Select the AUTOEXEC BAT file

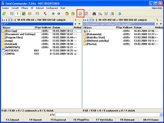pyautogui.click(x=41, y=50)
